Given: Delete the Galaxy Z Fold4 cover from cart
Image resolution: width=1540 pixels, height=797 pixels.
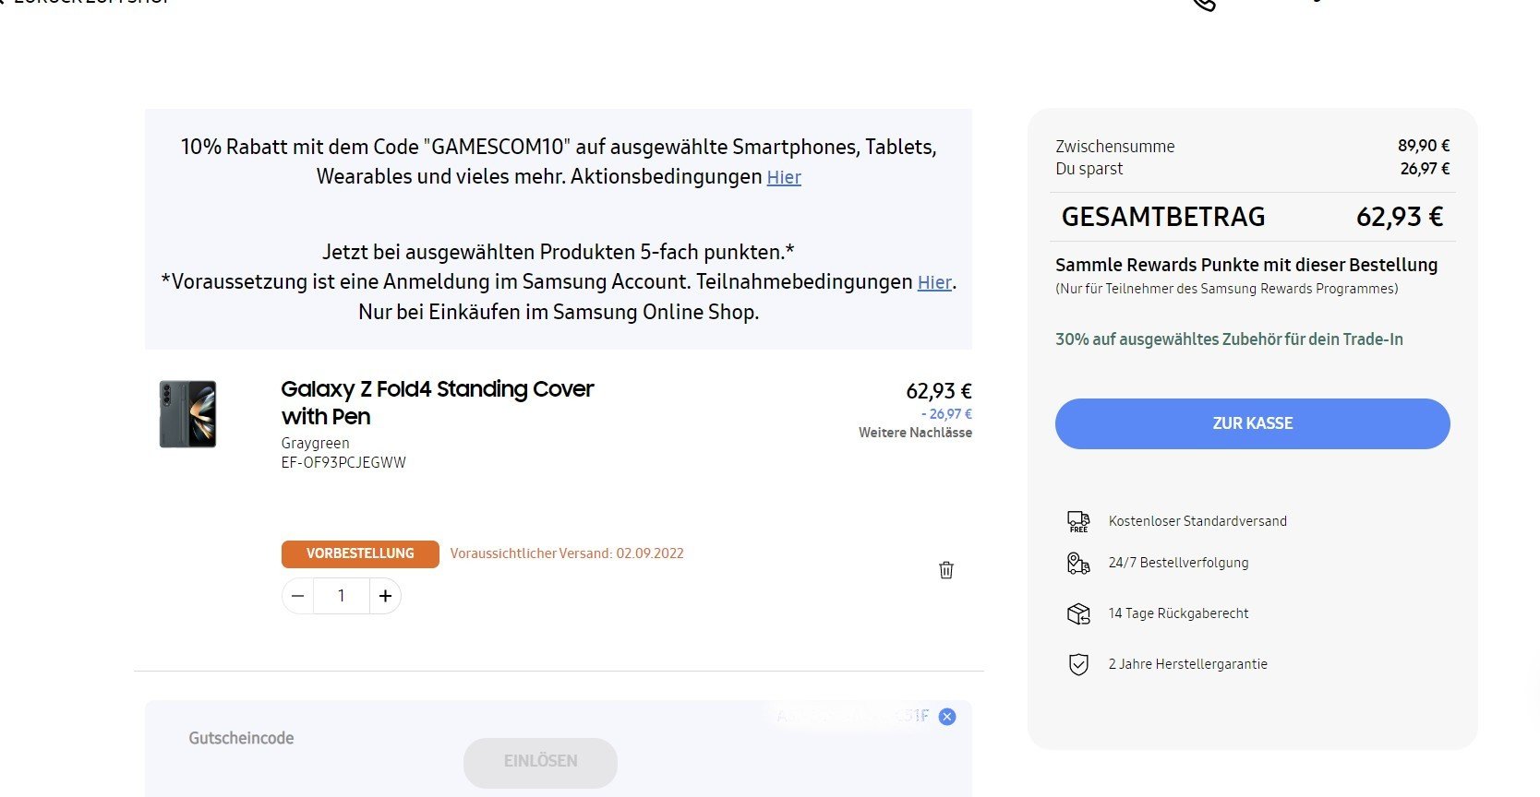Looking at the screenshot, I should 946,570.
